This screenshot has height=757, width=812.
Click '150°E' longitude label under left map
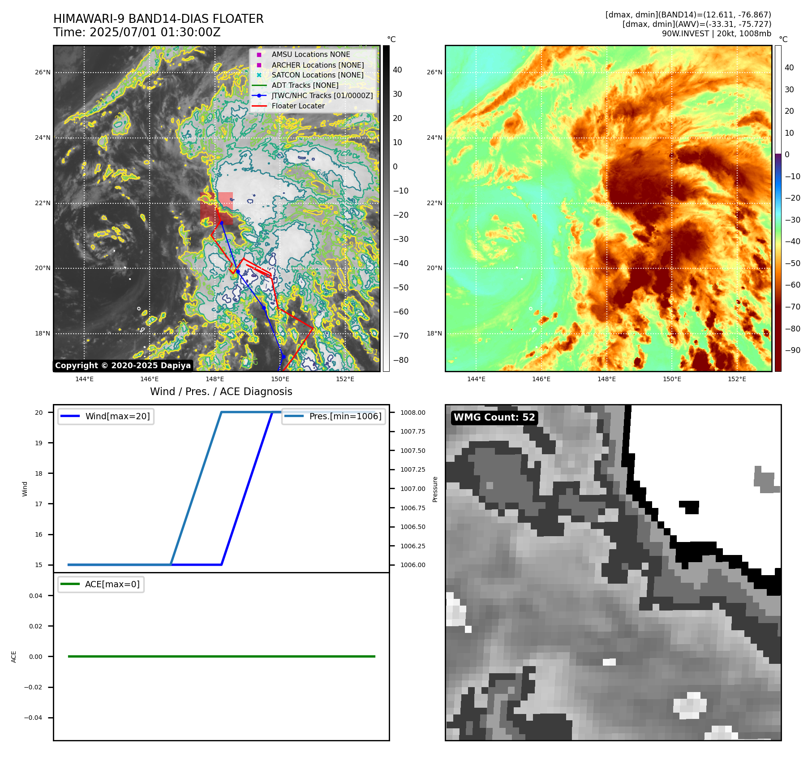tap(280, 379)
